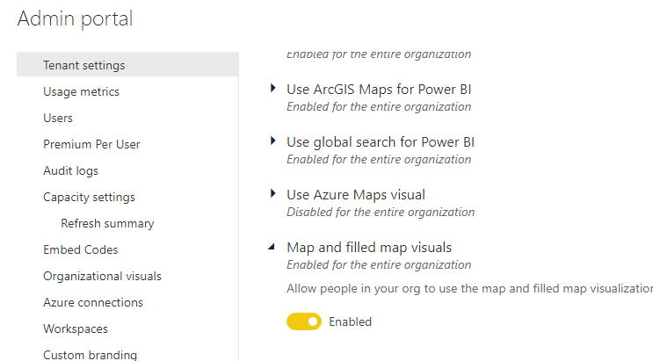Collapse Map and filled map visuals arrow
This screenshot has height=361, width=653.
click(272, 247)
